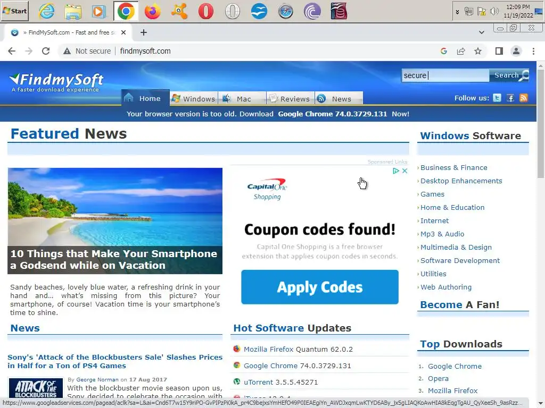Open the Business & Finance category

click(453, 167)
